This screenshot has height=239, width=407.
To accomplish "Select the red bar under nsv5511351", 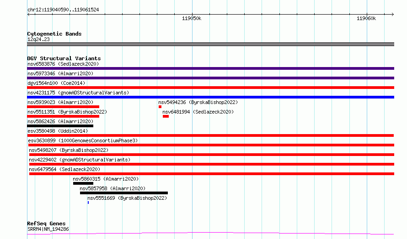I will 63,116.
